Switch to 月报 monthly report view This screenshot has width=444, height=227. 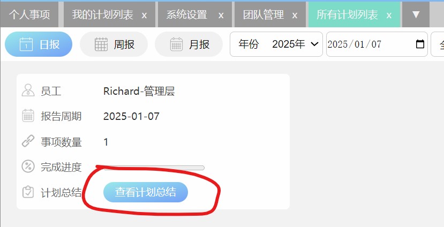189,44
